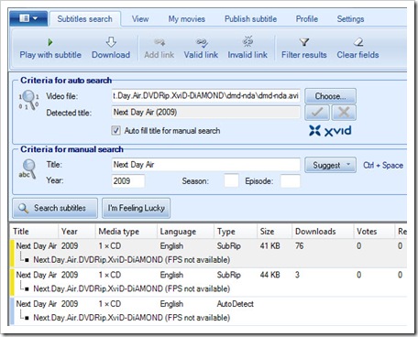Click the Filter results funnel icon
The height and width of the screenshot is (337, 418).
(304, 42)
